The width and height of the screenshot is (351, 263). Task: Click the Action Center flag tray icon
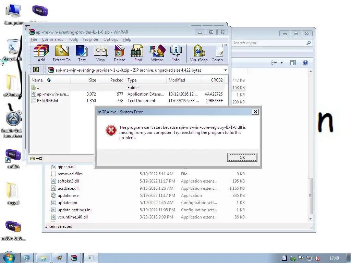click(301, 258)
